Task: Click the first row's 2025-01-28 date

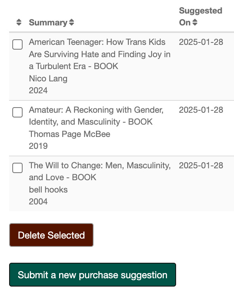Action: 201,42
